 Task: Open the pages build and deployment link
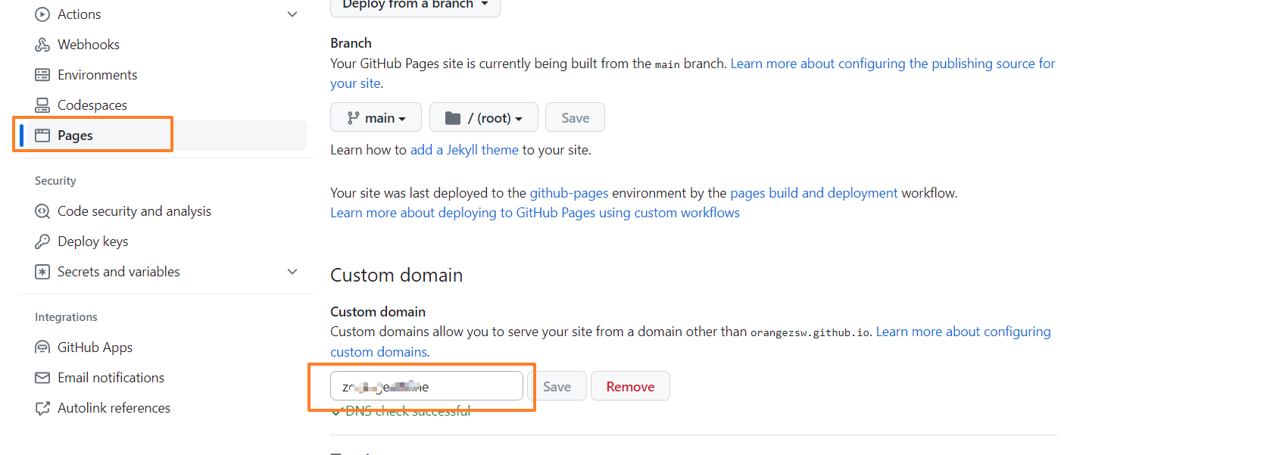(x=813, y=193)
